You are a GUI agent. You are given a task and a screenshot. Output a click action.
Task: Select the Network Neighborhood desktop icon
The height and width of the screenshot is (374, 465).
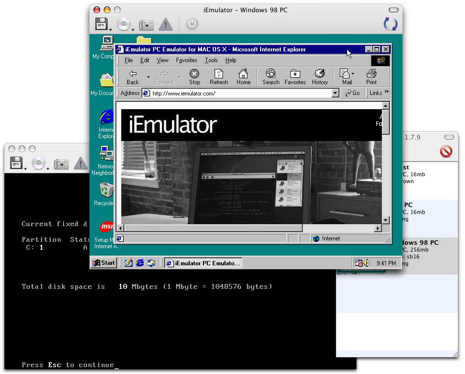click(x=103, y=161)
